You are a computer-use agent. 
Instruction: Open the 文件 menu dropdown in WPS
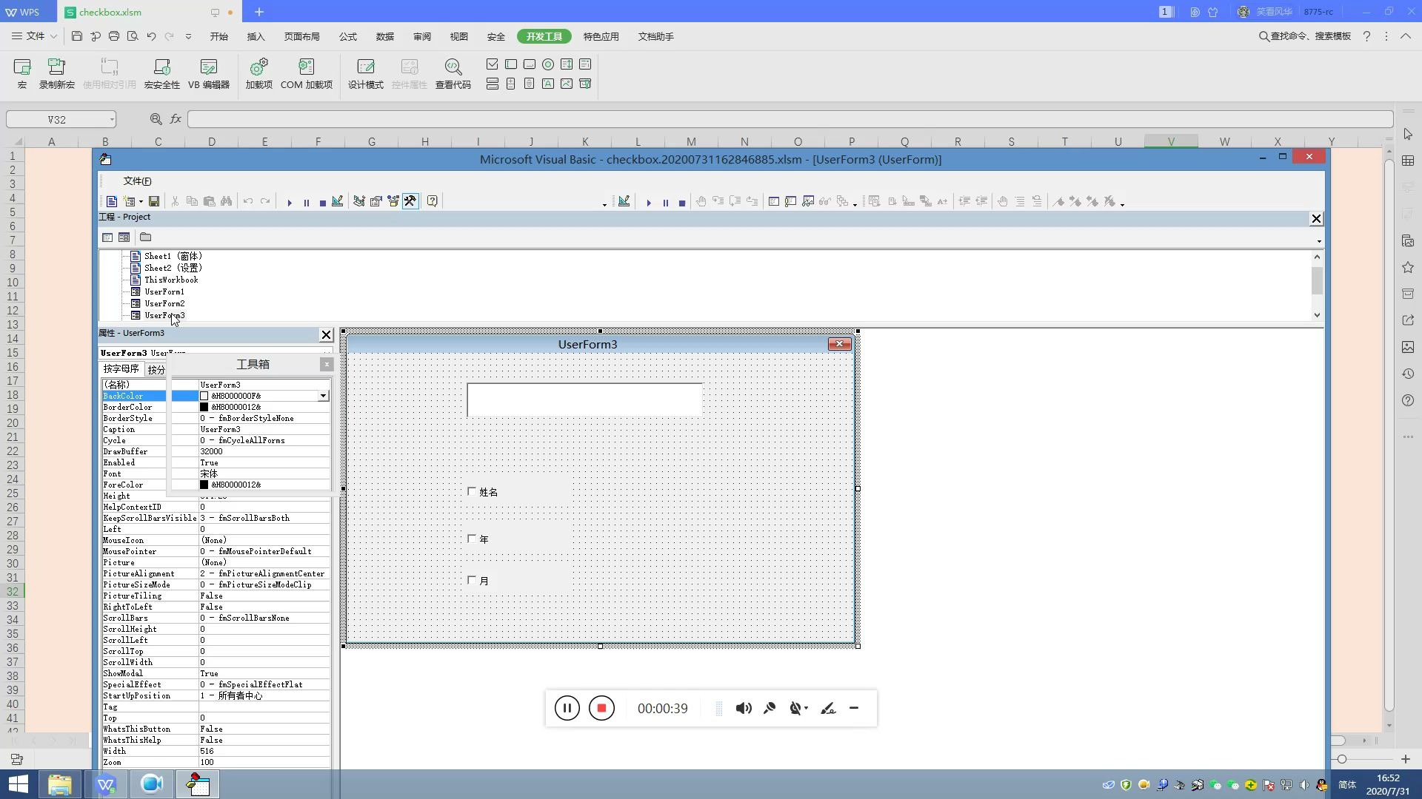coord(35,36)
